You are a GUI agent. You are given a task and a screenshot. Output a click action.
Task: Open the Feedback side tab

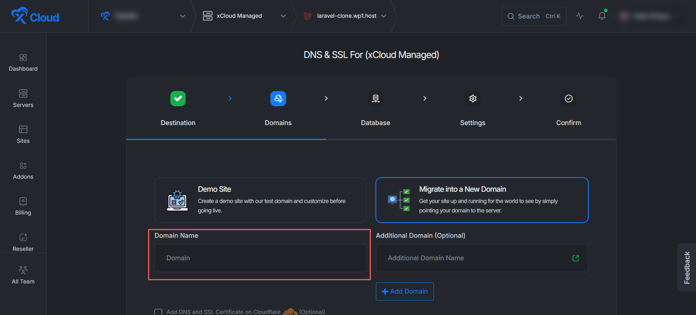(x=687, y=268)
